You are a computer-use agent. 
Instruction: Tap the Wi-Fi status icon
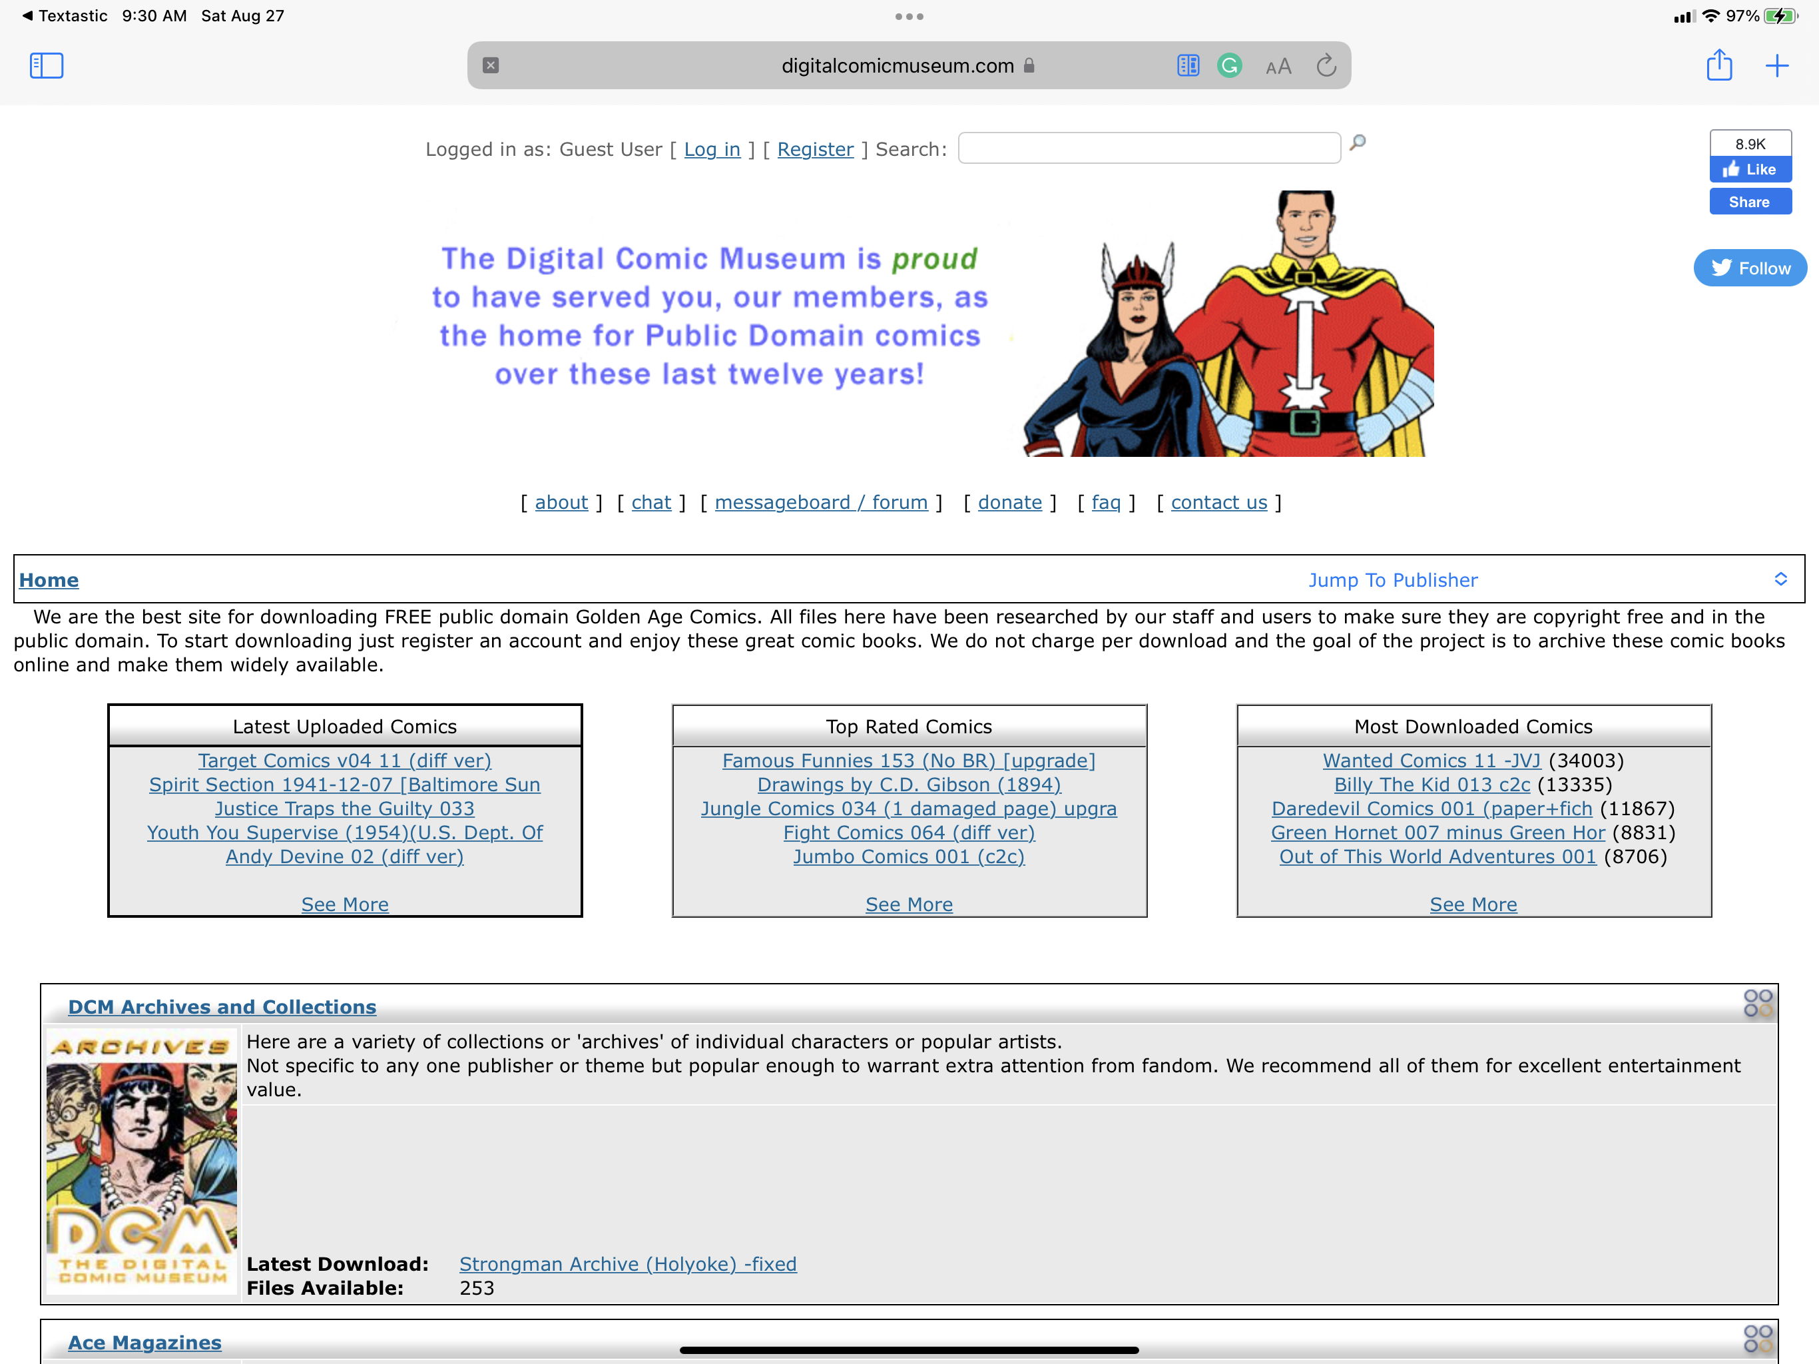[1711, 15]
